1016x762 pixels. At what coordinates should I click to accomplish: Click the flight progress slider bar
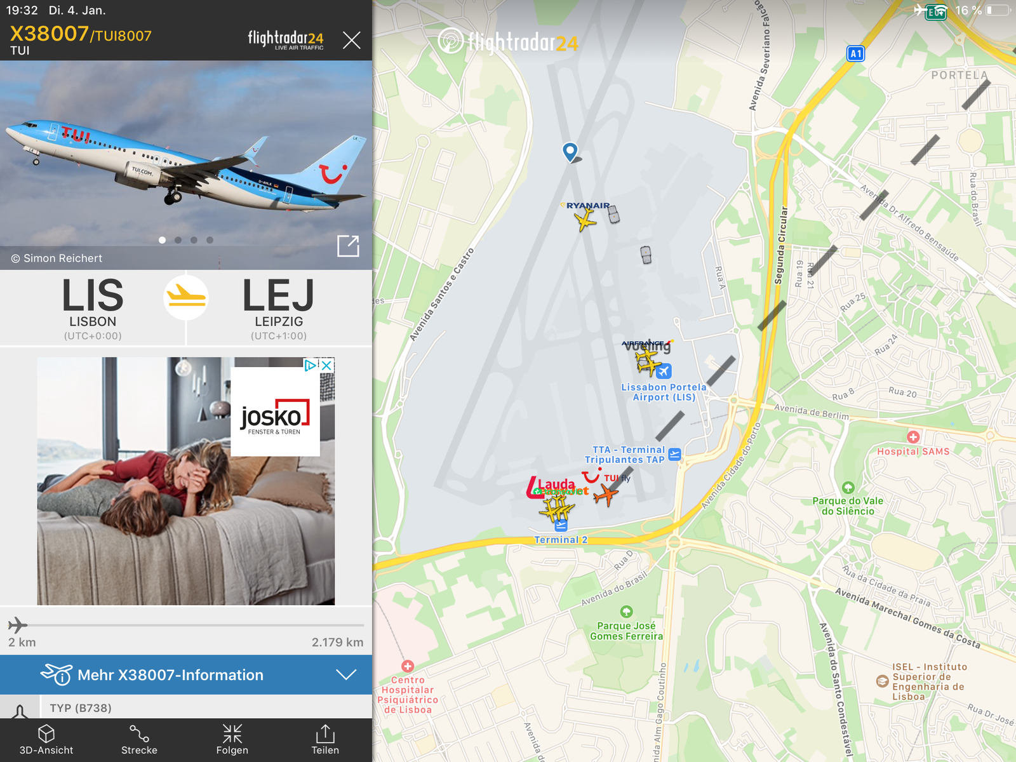point(186,625)
